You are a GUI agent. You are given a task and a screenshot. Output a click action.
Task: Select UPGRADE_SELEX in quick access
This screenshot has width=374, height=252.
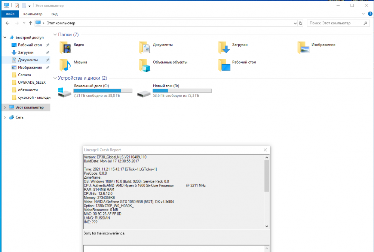(x=31, y=82)
